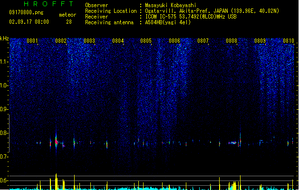Image resolution: width=299 pixels, height=190 pixels.
Task: Click time marker 0809
Action: click(260, 41)
